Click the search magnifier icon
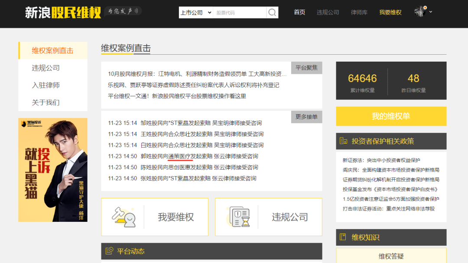This screenshot has height=263, width=468. pos(272,13)
